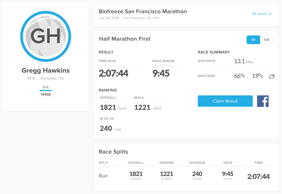The image size is (282, 194).
Task: Switch units to KM
Action: coord(267,40)
